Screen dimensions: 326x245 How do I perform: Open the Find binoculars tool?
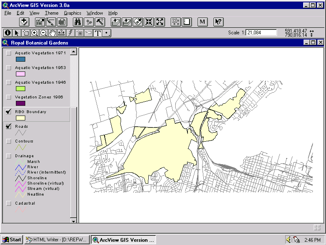coord(78,22)
